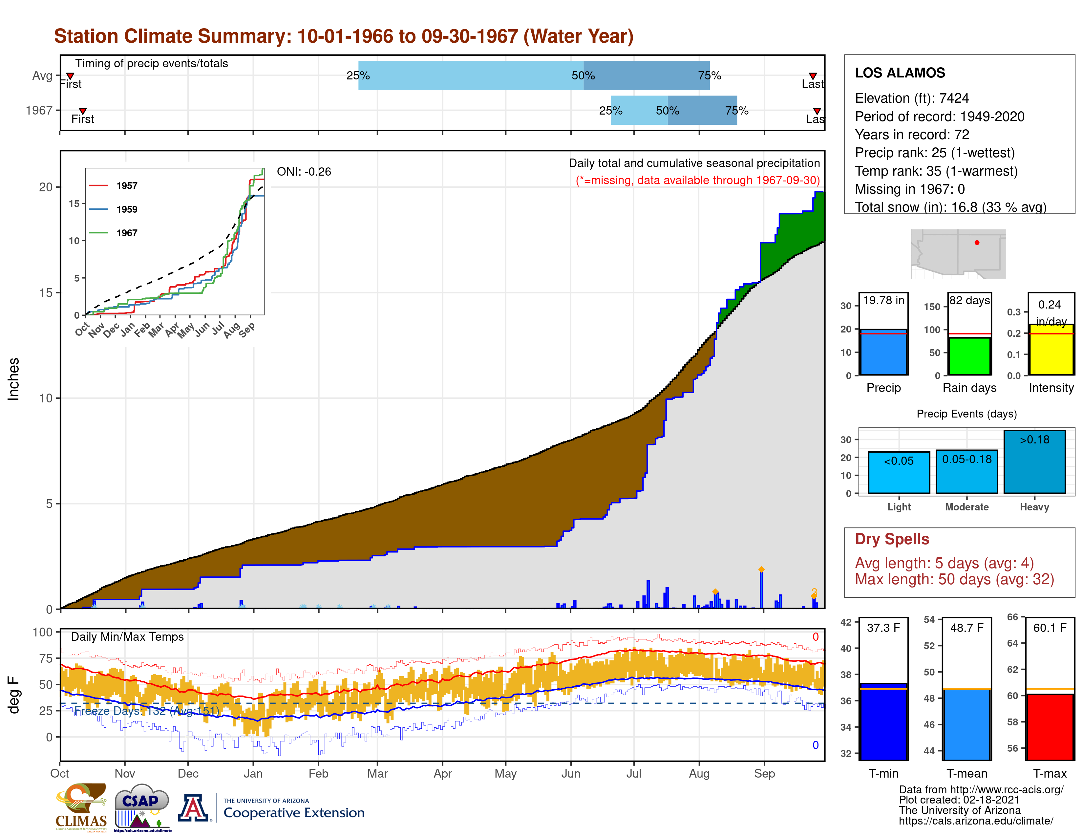1083x837 pixels.
Task: Click the Heavy >0.18 events bar
Action: (1034, 461)
